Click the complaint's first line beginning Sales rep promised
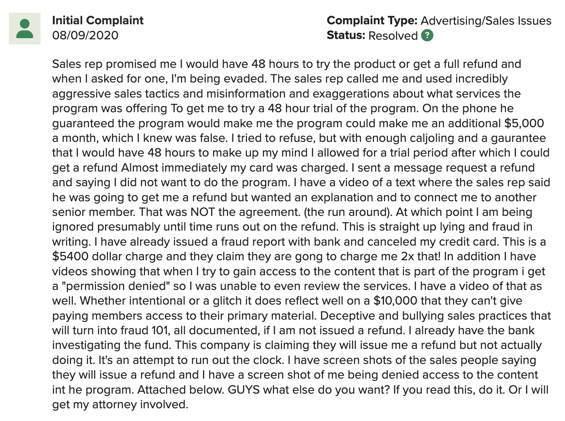565x421 pixels. pyautogui.click(x=287, y=64)
